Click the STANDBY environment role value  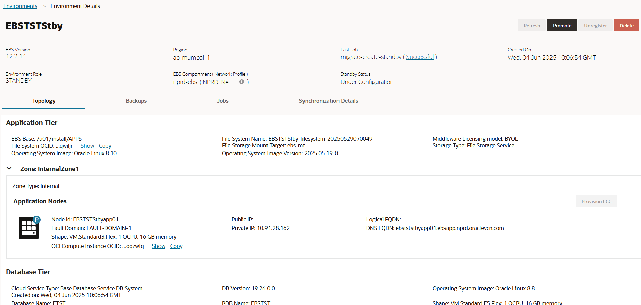tap(19, 81)
